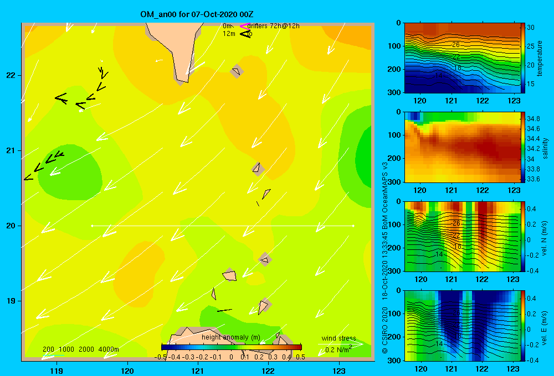Image resolution: width=554 pixels, height=376 pixels.
Task: Click the small island near 22N east of Taiwan
Action: (237, 71)
